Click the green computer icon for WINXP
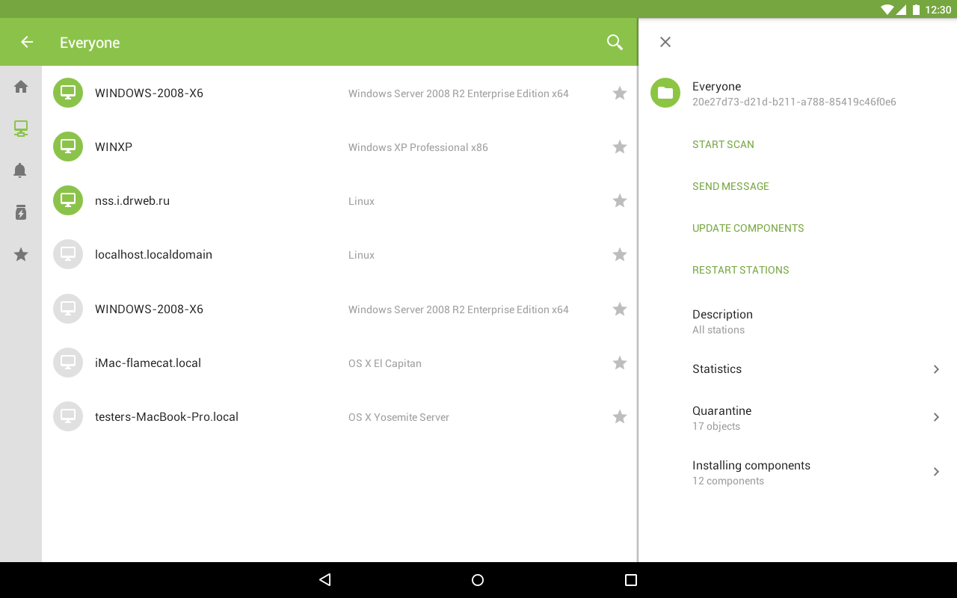This screenshot has width=957, height=598. pyautogui.click(x=68, y=147)
